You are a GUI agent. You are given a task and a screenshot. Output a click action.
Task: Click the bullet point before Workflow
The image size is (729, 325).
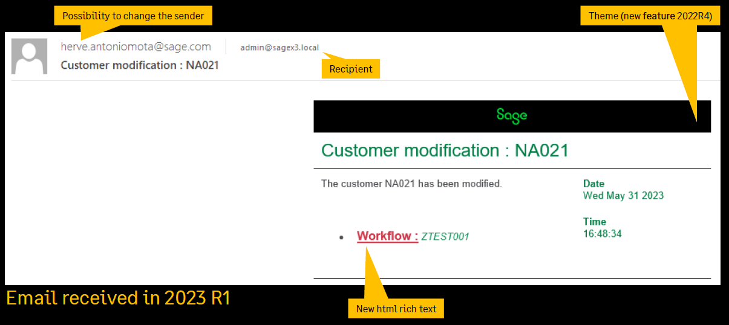point(342,237)
